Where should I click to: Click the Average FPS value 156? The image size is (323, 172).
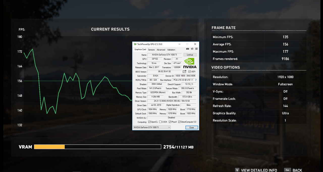[285, 44]
